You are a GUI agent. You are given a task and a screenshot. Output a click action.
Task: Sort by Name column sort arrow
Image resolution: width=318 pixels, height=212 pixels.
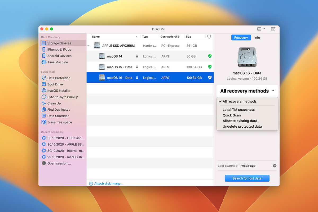click(x=137, y=37)
